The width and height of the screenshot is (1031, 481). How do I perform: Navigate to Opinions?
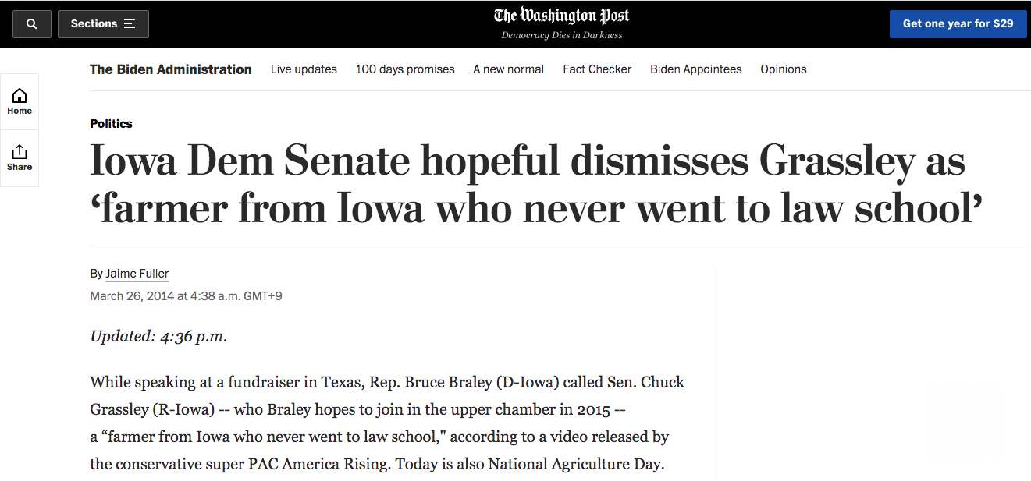pos(784,69)
